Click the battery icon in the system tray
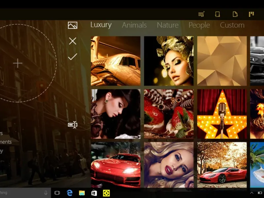Viewport: 264px width, 198px height. point(260,193)
